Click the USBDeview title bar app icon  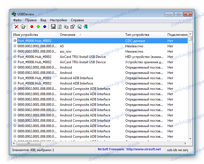(x=14, y=14)
